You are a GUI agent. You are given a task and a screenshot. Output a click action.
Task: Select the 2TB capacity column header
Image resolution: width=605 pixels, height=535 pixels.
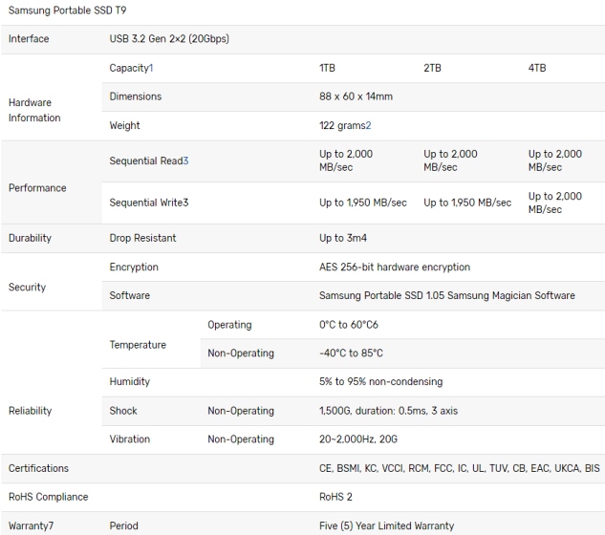pyautogui.click(x=432, y=69)
